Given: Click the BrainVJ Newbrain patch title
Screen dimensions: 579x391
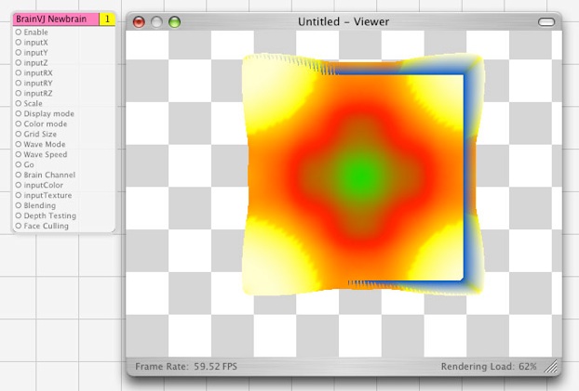Looking at the screenshot, I should tap(56, 20).
